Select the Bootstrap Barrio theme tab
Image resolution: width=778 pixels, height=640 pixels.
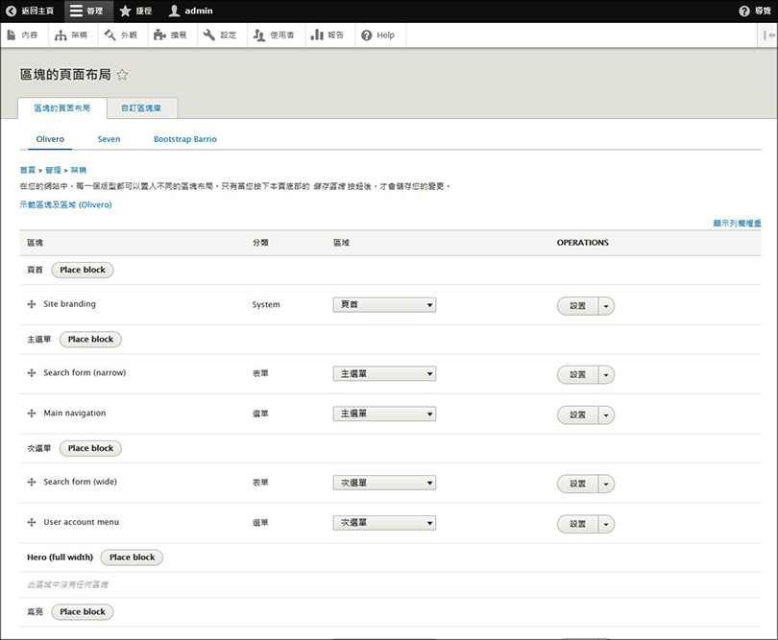pyautogui.click(x=184, y=139)
